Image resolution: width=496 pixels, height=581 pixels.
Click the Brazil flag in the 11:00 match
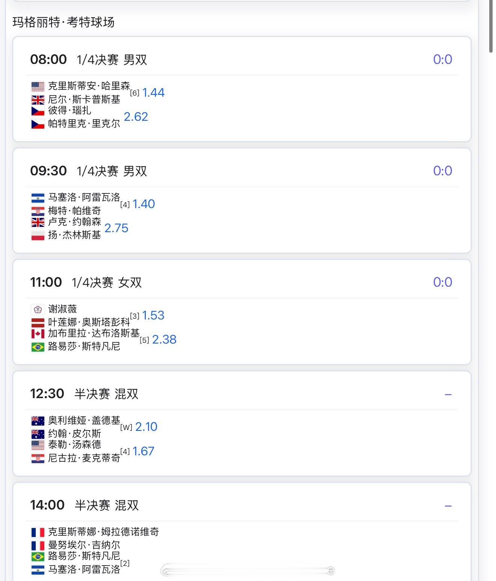tap(38, 347)
